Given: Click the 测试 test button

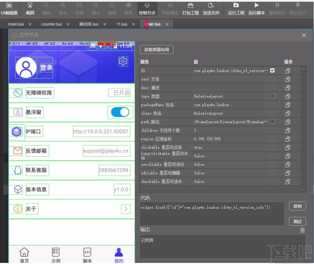Looking at the screenshot, I should coord(298,221).
